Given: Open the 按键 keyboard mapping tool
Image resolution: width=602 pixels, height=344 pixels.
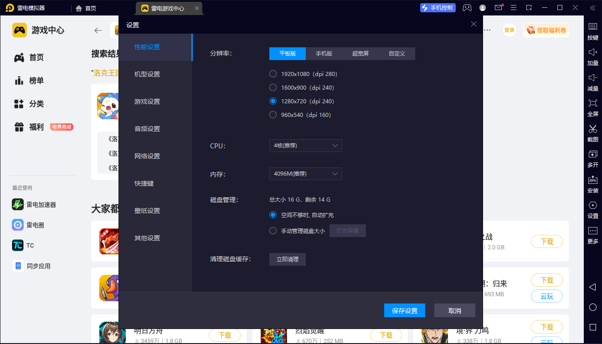Looking at the screenshot, I should point(592,31).
